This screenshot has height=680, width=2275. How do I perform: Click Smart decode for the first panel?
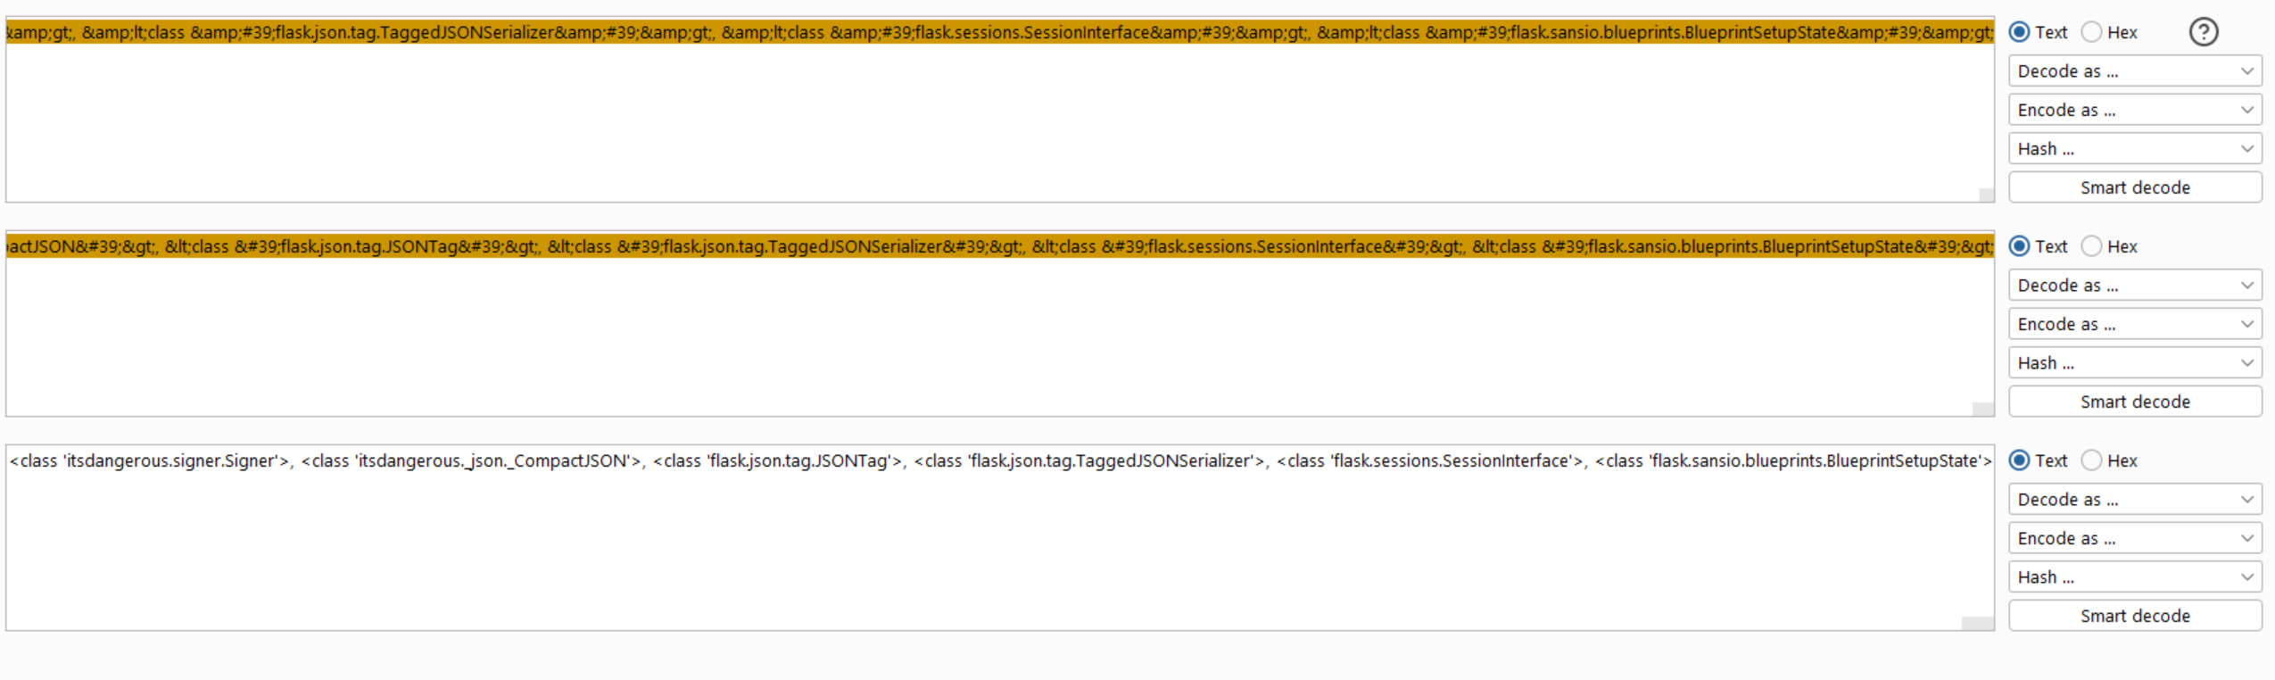2135,187
